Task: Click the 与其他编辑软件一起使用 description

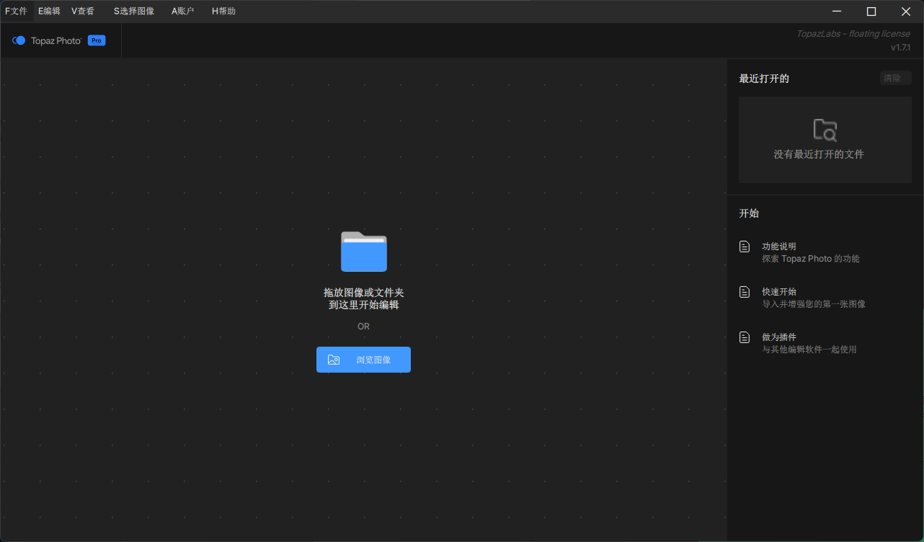Action: click(x=809, y=350)
